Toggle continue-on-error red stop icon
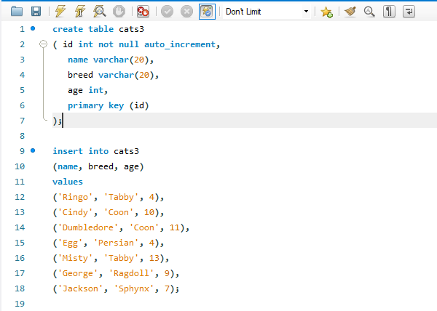This screenshot has width=437, height=311. (143, 12)
